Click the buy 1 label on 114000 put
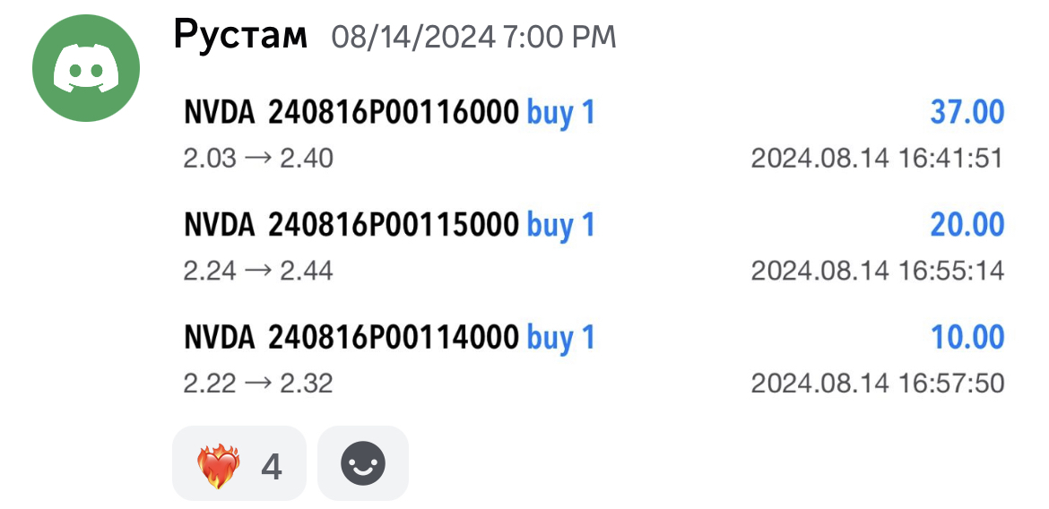1049x509 pixels. [560, 338]
